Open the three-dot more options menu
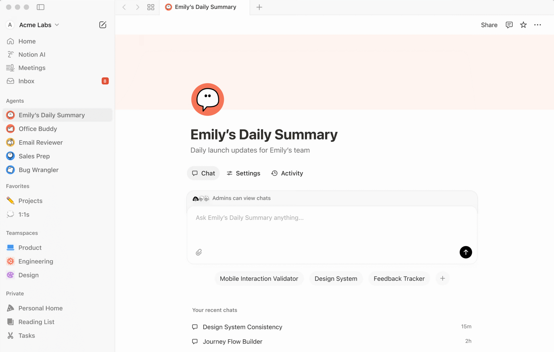Image resolution: width=554 pixels, height=352 pixels. 537,25
